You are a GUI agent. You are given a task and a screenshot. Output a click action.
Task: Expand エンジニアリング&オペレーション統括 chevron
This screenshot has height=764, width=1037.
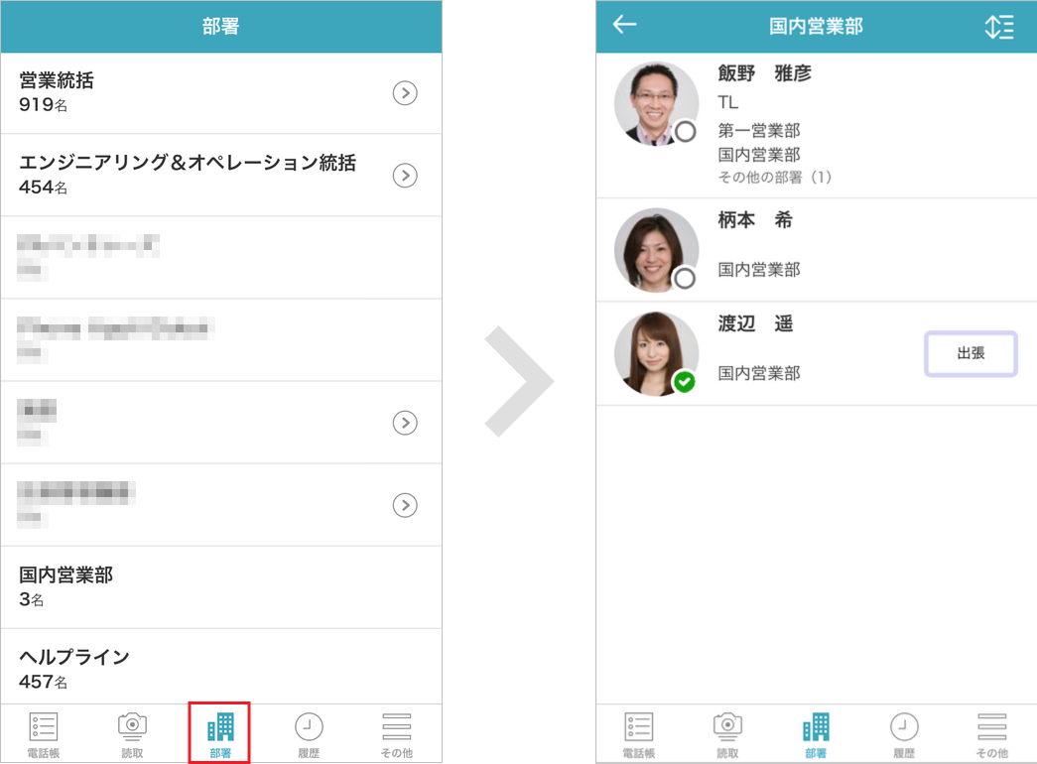[x=405, y=176]
